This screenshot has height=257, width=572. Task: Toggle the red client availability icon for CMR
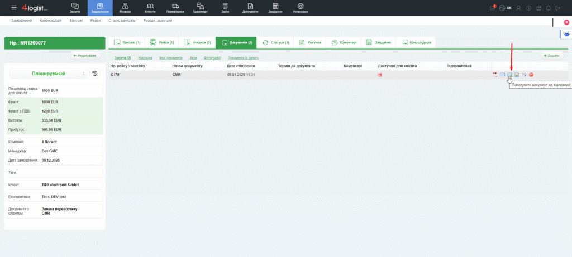pos(380,75)
